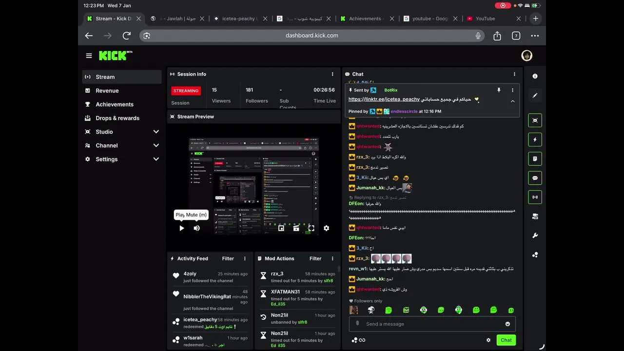The image size is (624, 351).
Task: Open chat settings gear beside Chat button
Action: (488, 340)
